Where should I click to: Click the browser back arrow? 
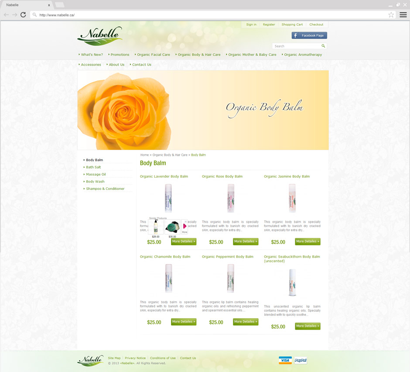(6, 15)
